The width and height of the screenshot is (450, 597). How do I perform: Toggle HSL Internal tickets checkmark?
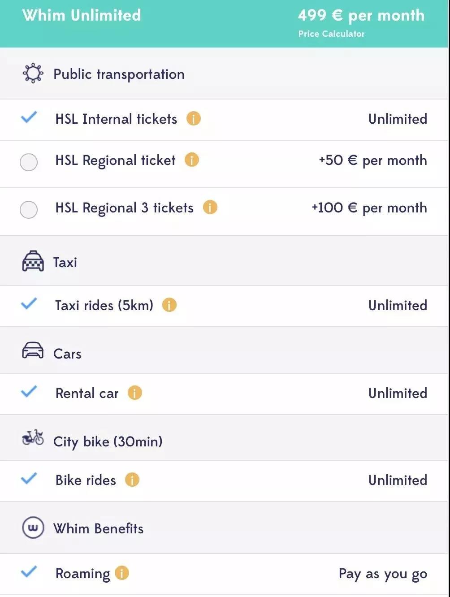tap(29, 118)
